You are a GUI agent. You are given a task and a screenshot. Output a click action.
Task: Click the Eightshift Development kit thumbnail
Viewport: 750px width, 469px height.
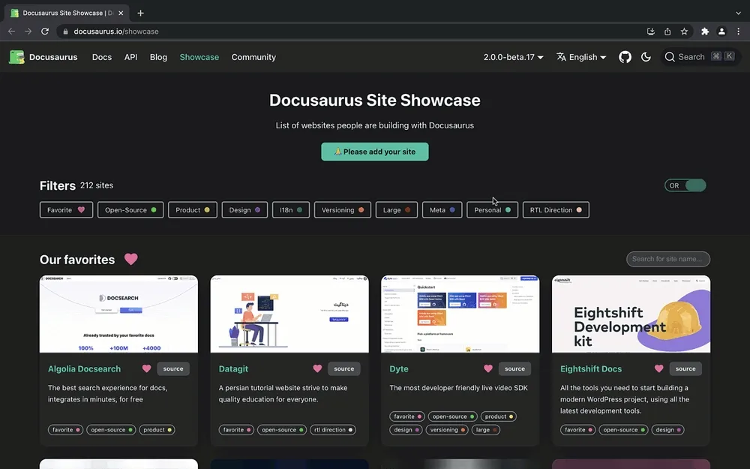tap(631, 314)
